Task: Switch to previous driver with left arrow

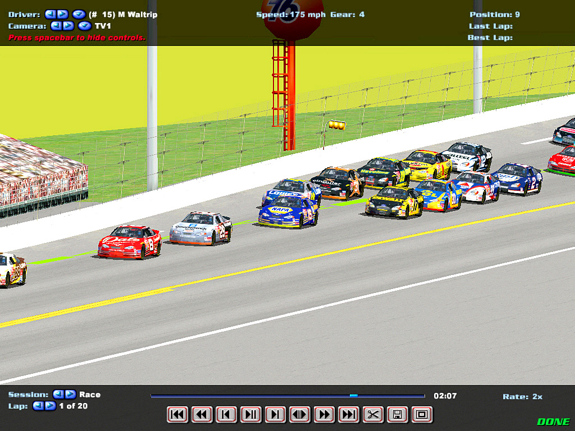Action: click(50, 15)
